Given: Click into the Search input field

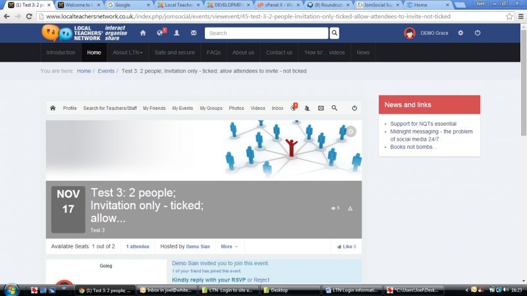Looking at the screenshot, I should (x=266, y=33).
